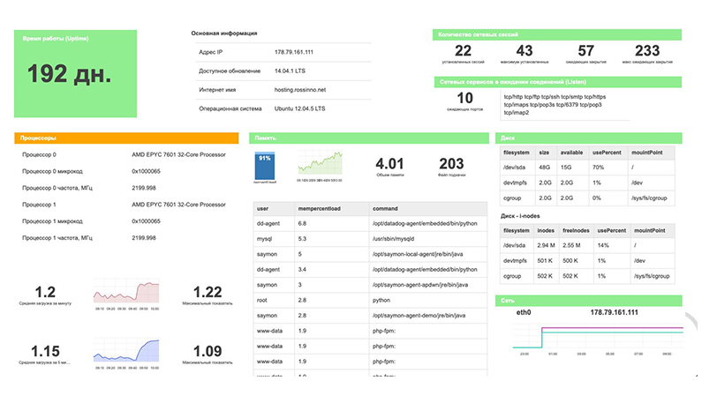Open the hosting.rossinno.net hostname

pos(300,89)
